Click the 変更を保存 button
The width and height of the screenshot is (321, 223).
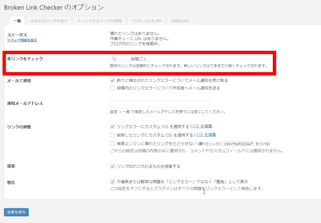pyautogui.click(x=16, y=212)
